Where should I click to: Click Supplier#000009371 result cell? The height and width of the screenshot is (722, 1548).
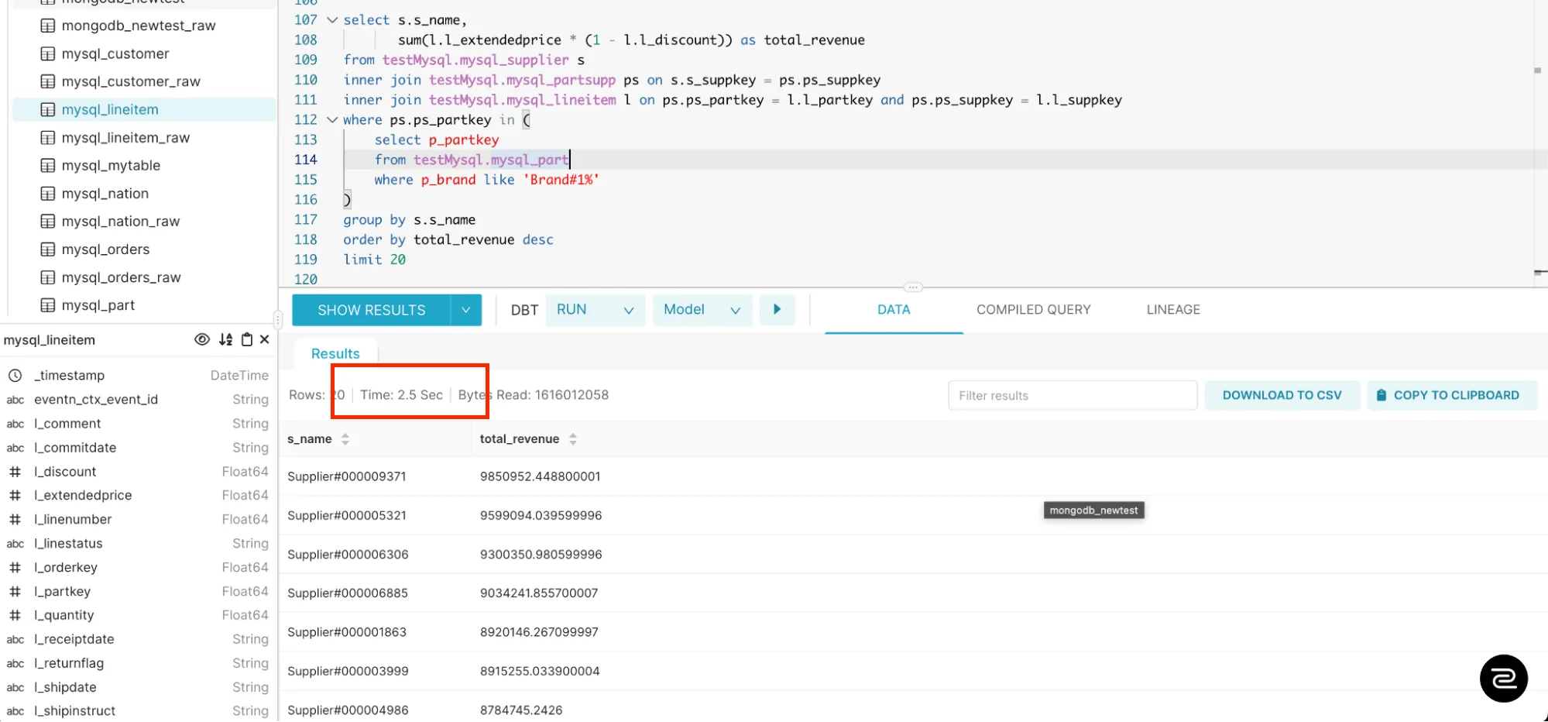click(x=347, y=476)
